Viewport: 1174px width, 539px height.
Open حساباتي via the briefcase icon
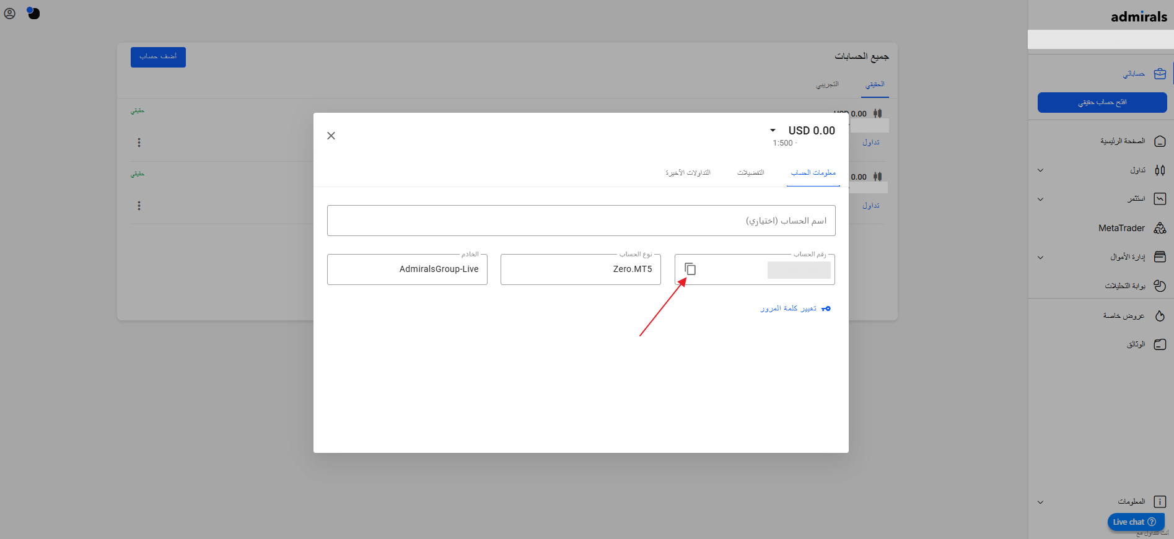tap(1160, 74)
